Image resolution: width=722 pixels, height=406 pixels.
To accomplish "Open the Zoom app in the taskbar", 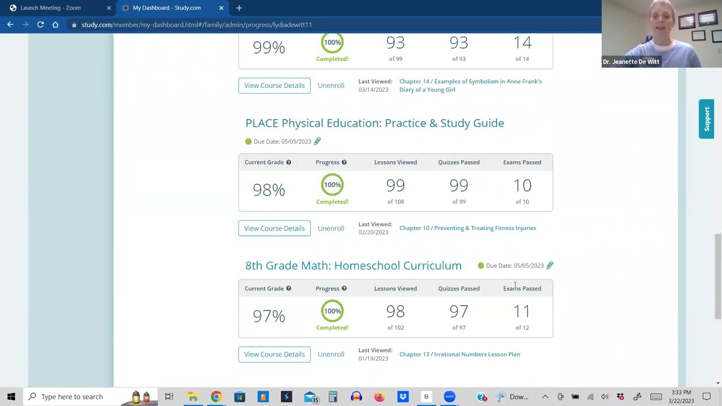I will click(450, 396).
